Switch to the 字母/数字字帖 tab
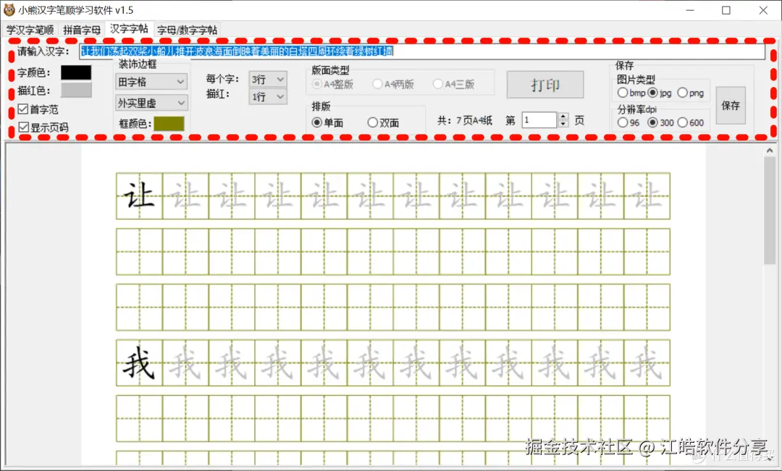 [x=187, y=30]
